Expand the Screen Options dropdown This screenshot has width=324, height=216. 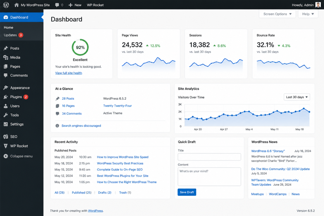click(x=277, y=14)
